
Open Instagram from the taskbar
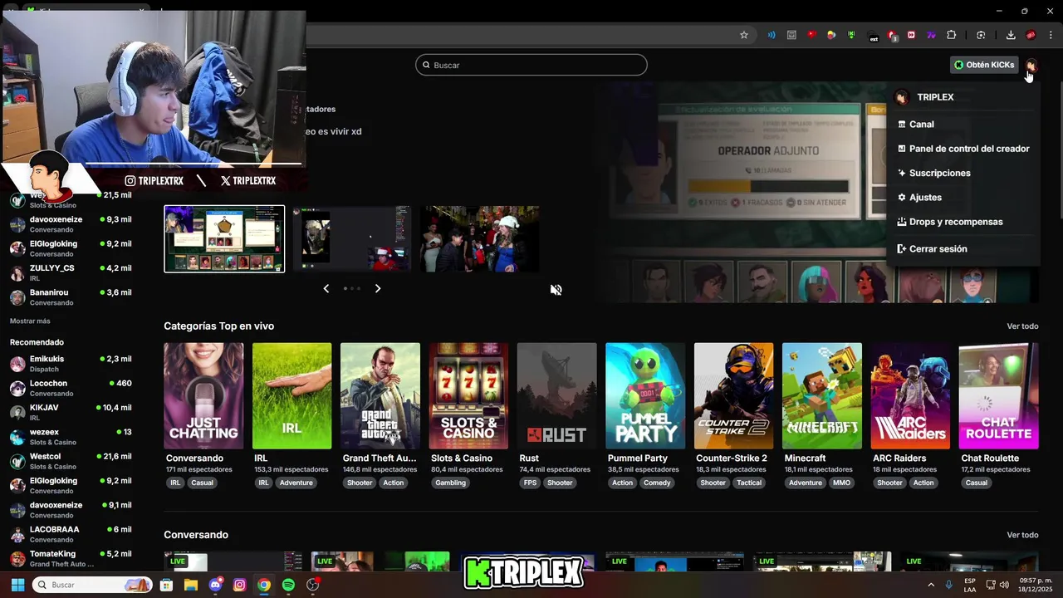240,585
